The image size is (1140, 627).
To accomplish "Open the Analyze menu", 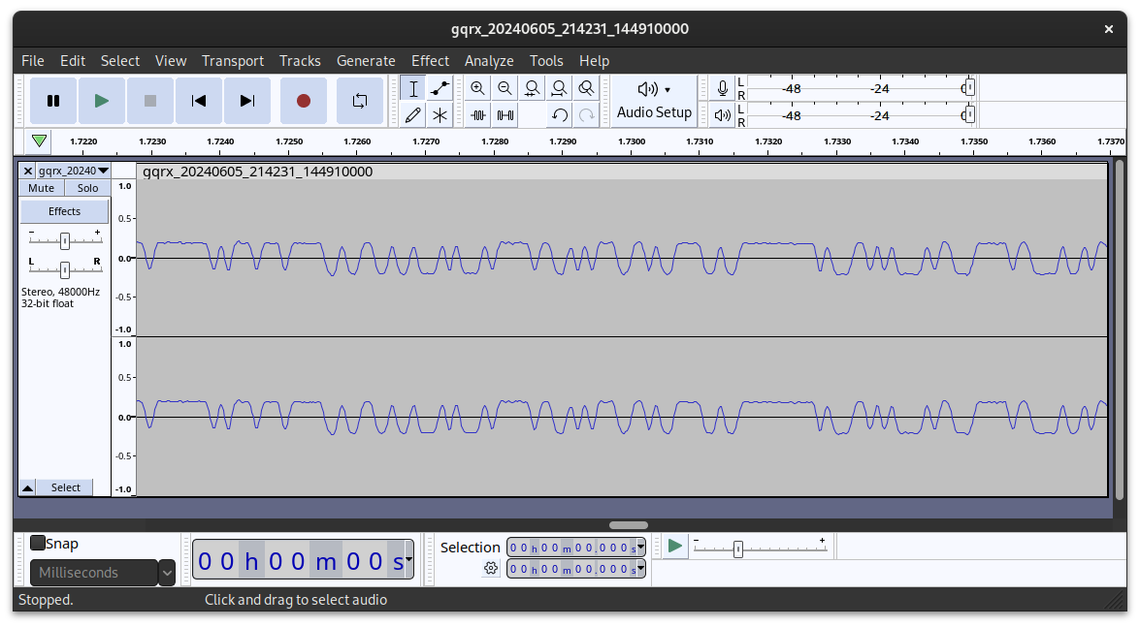I will click(489, 60).
